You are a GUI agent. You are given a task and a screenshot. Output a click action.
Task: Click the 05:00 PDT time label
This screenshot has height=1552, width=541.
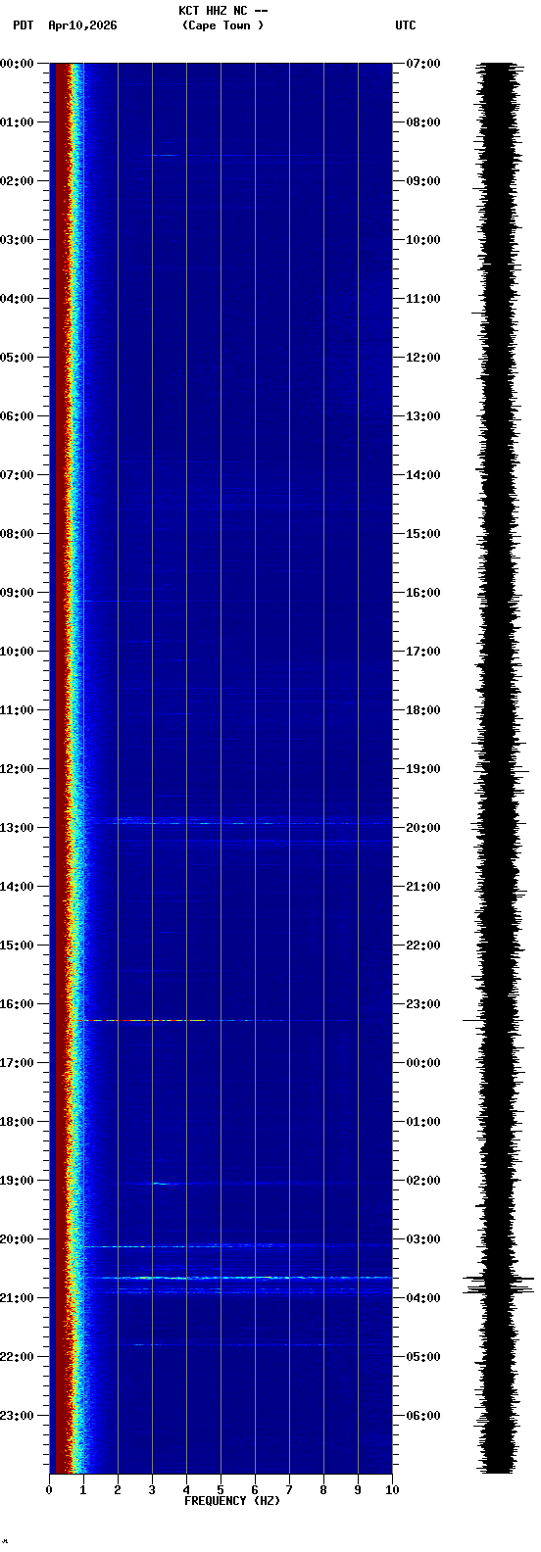coord(18,358)
